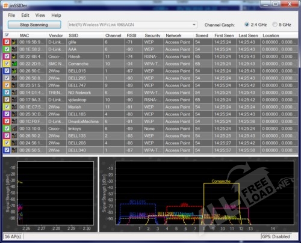Click signal strength icon for BELL340
Screen dimensions: 301x243
point(14,150)
